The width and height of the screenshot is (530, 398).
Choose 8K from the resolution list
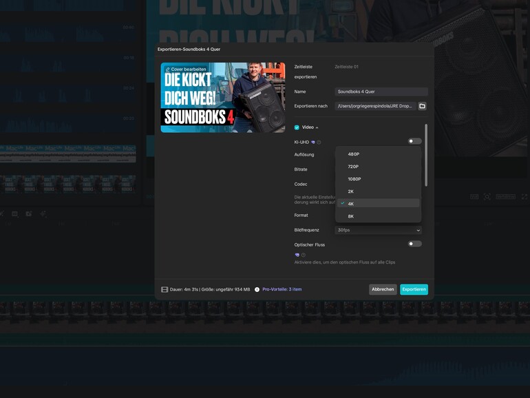(378, 216)
